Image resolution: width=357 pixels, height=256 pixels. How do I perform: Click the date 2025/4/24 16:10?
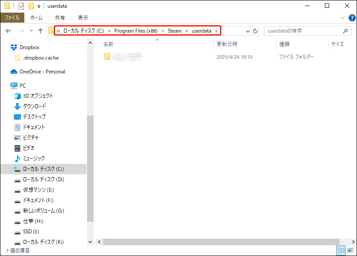234,57
